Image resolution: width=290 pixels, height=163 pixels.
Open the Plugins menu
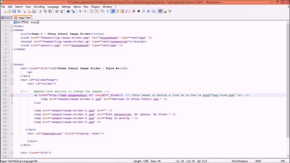click(96, 7)
